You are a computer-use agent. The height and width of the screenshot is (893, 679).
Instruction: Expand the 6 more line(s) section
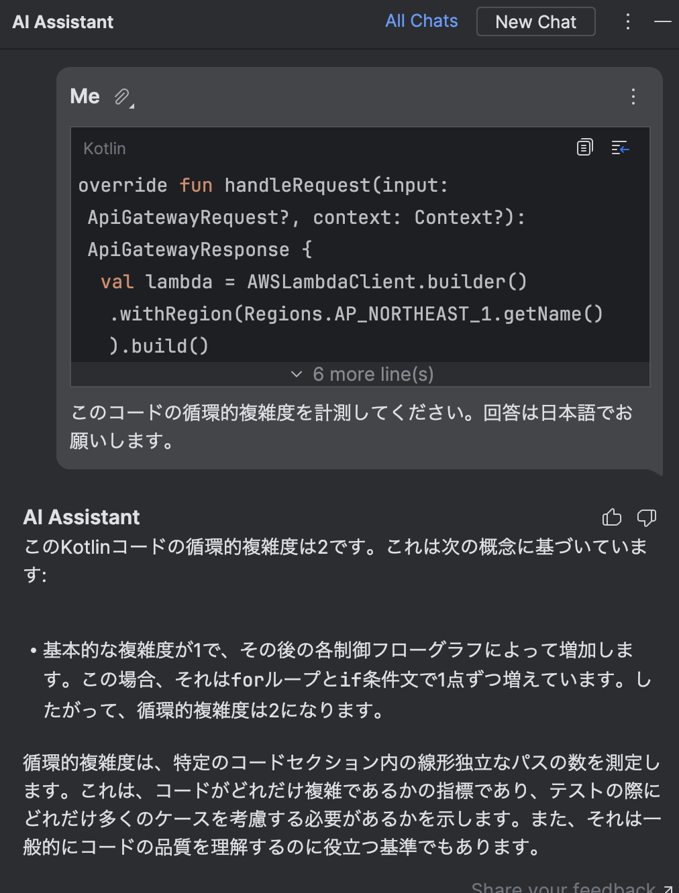click(361, 374)
